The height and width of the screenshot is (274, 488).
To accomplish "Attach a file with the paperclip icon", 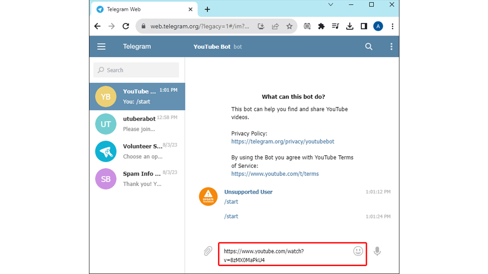I will 208,251.
